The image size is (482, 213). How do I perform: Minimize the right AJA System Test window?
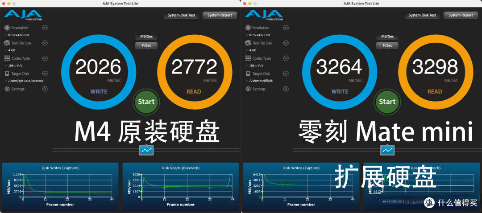[249, 4]
